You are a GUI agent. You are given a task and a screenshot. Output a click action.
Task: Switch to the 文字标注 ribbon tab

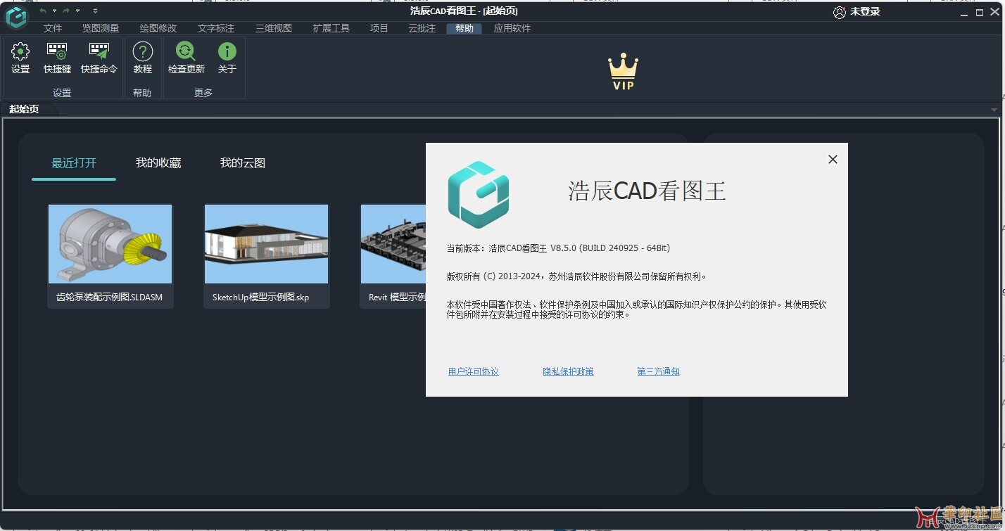click(x=216, y=28)
